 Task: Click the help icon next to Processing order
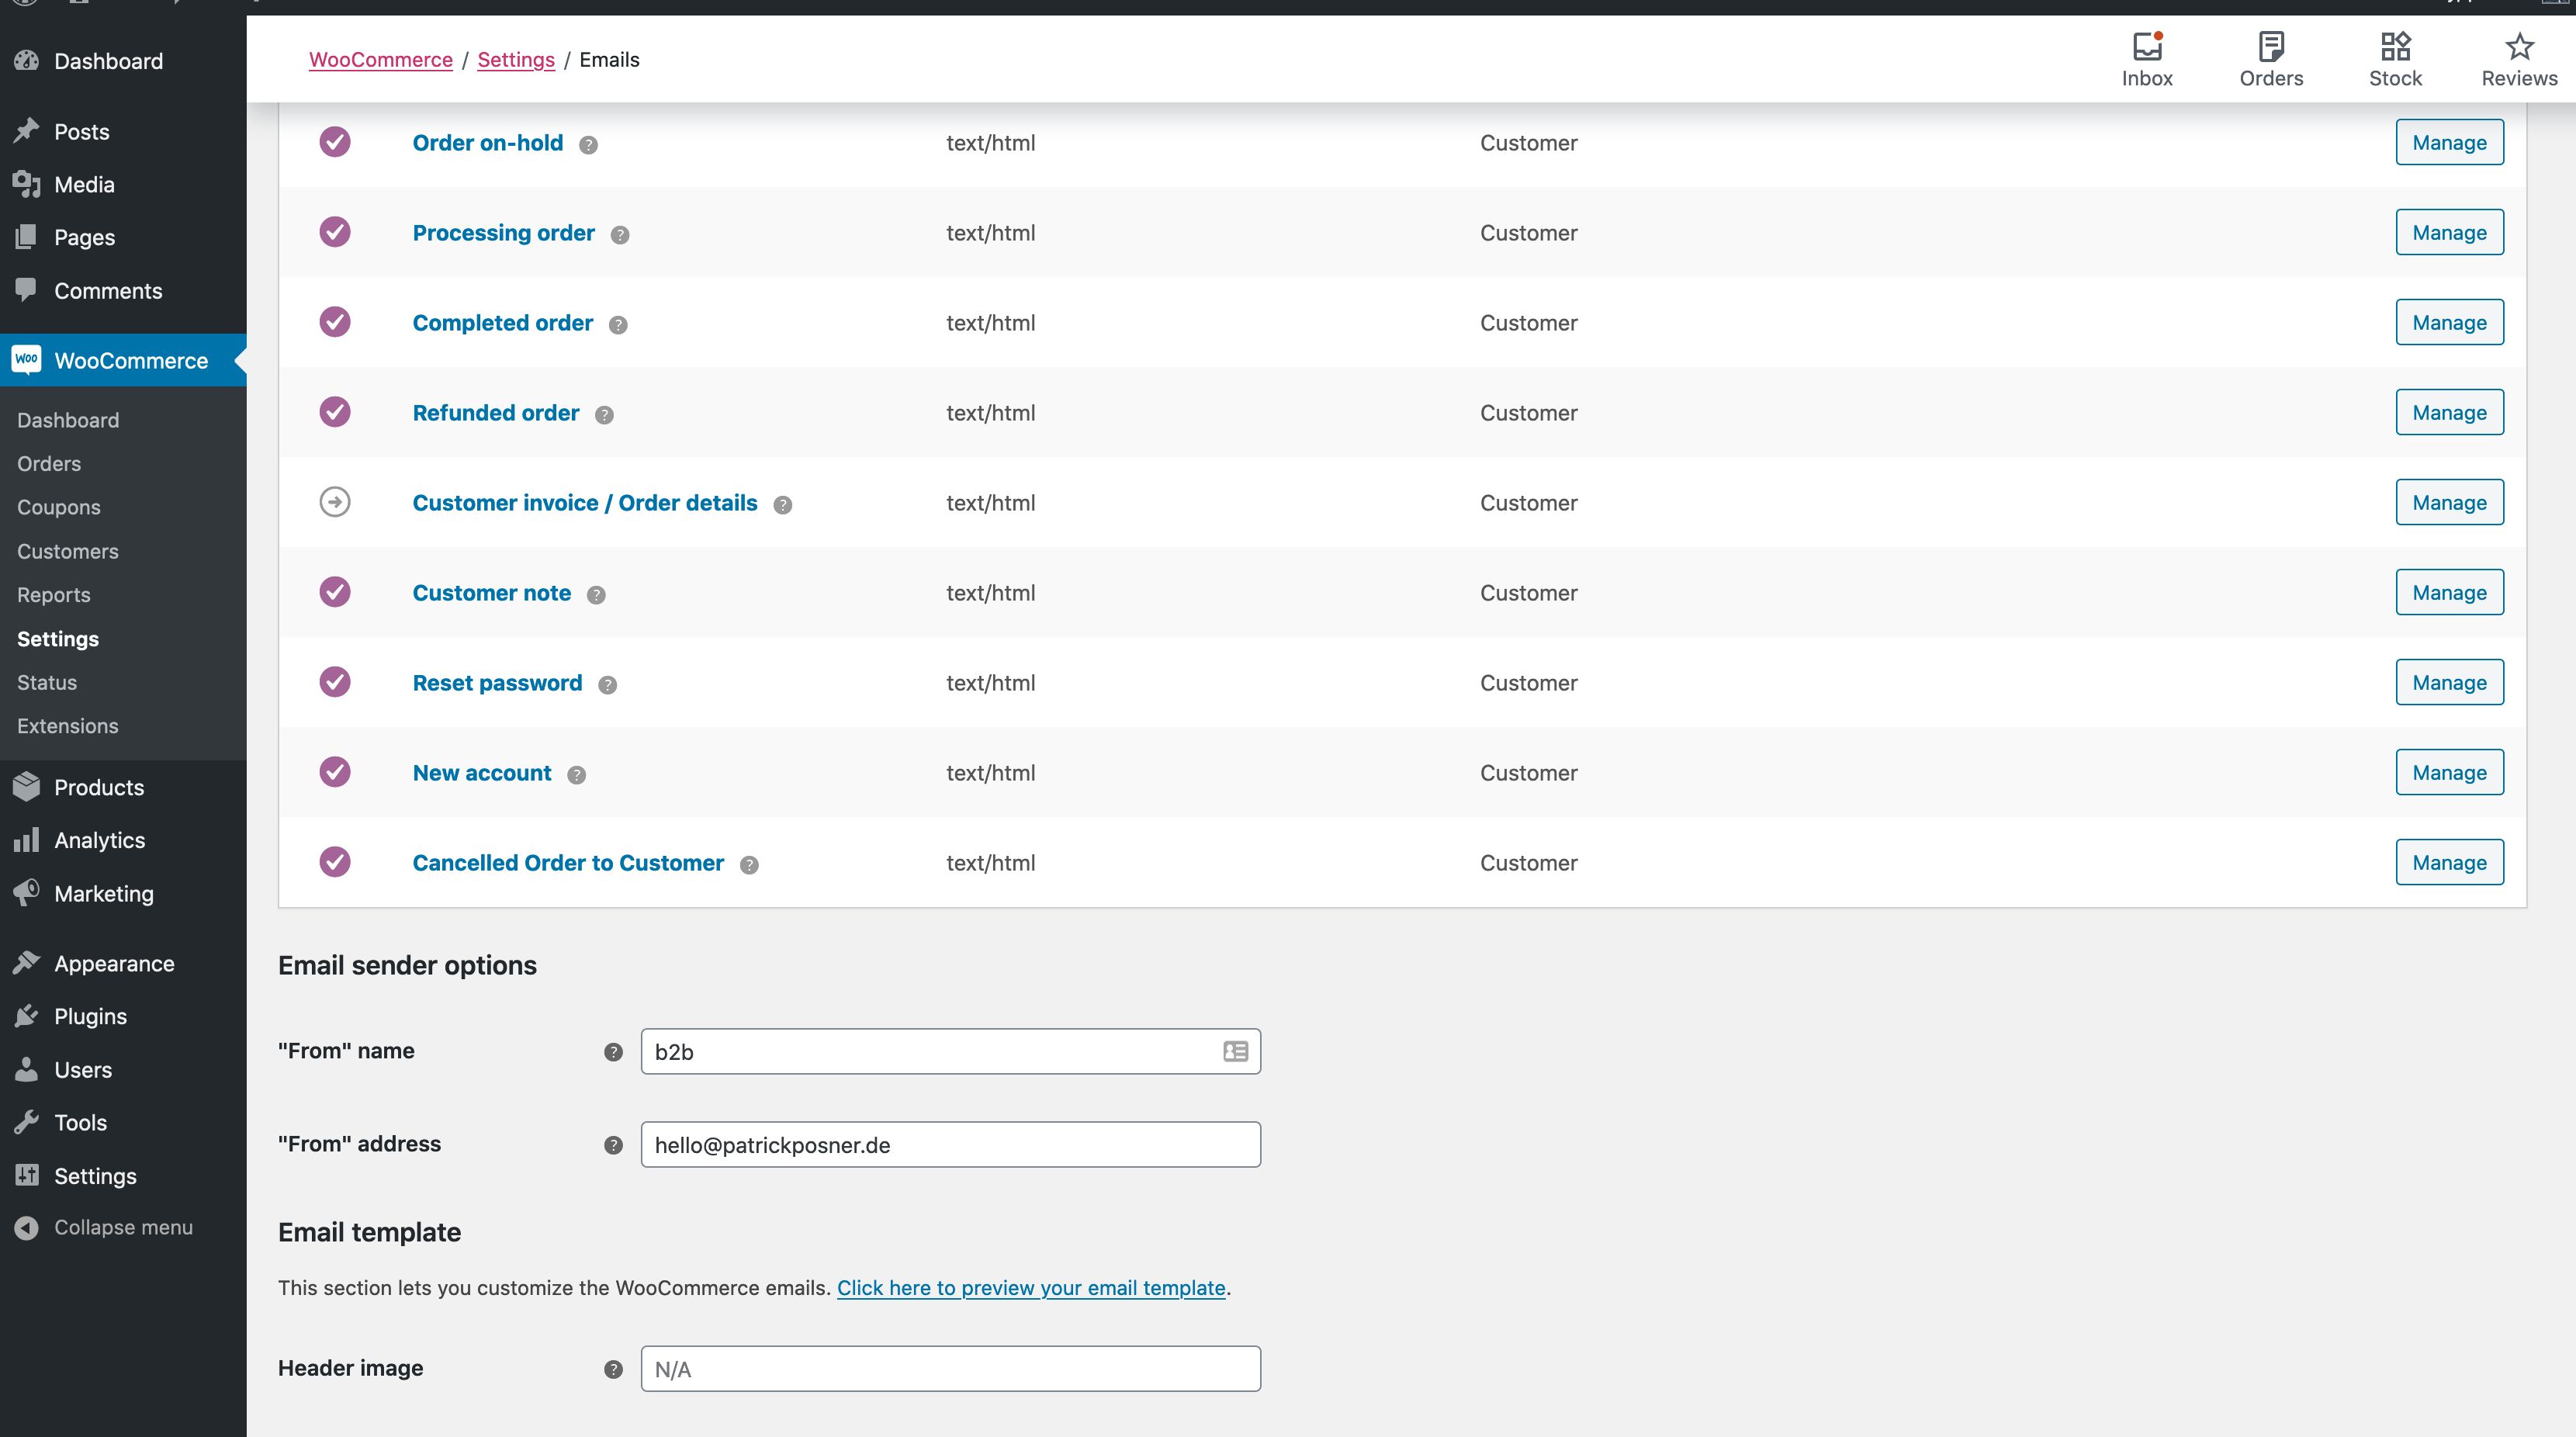pyautogui.click(x=620, y=235)
